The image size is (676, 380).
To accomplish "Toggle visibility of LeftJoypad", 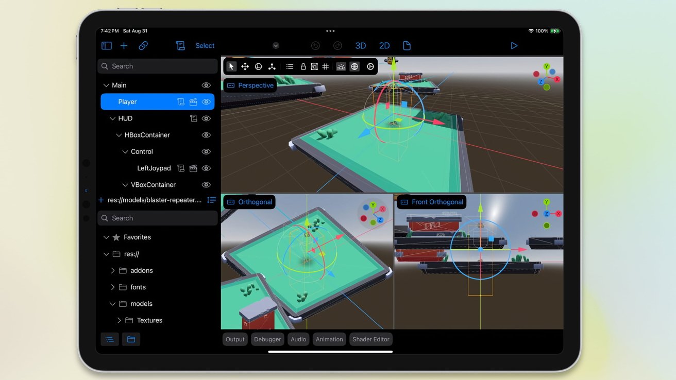I will pyautogui.click(x=206, y=168).
